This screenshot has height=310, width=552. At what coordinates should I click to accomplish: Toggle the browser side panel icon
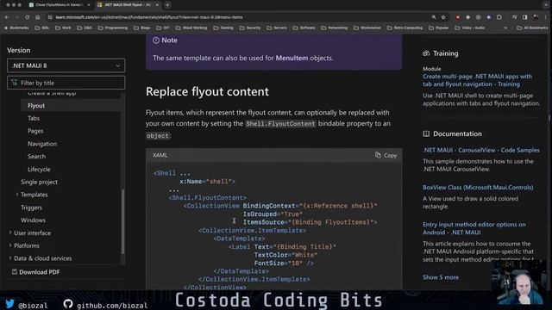525,17
